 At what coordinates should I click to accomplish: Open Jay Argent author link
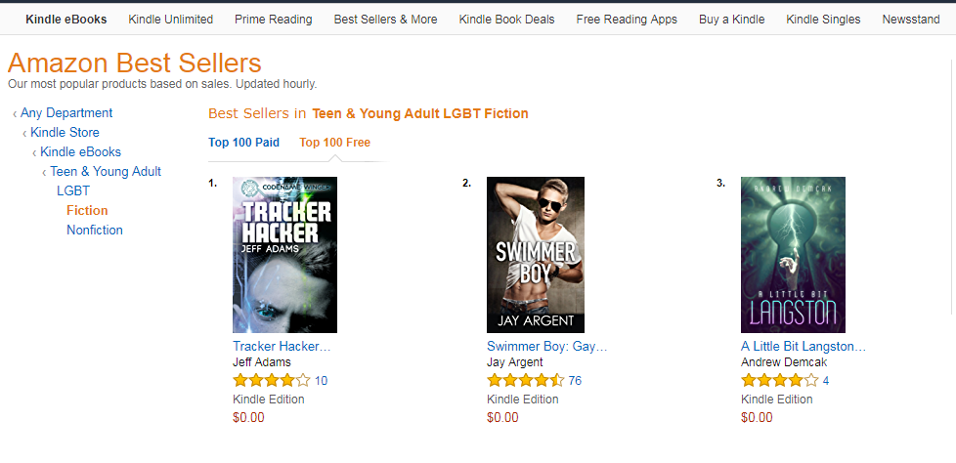click(516, 362)
